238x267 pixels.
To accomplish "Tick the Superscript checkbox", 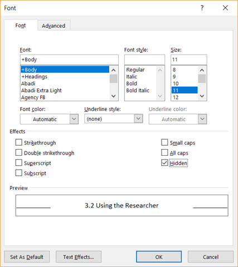I will point(19,163).
